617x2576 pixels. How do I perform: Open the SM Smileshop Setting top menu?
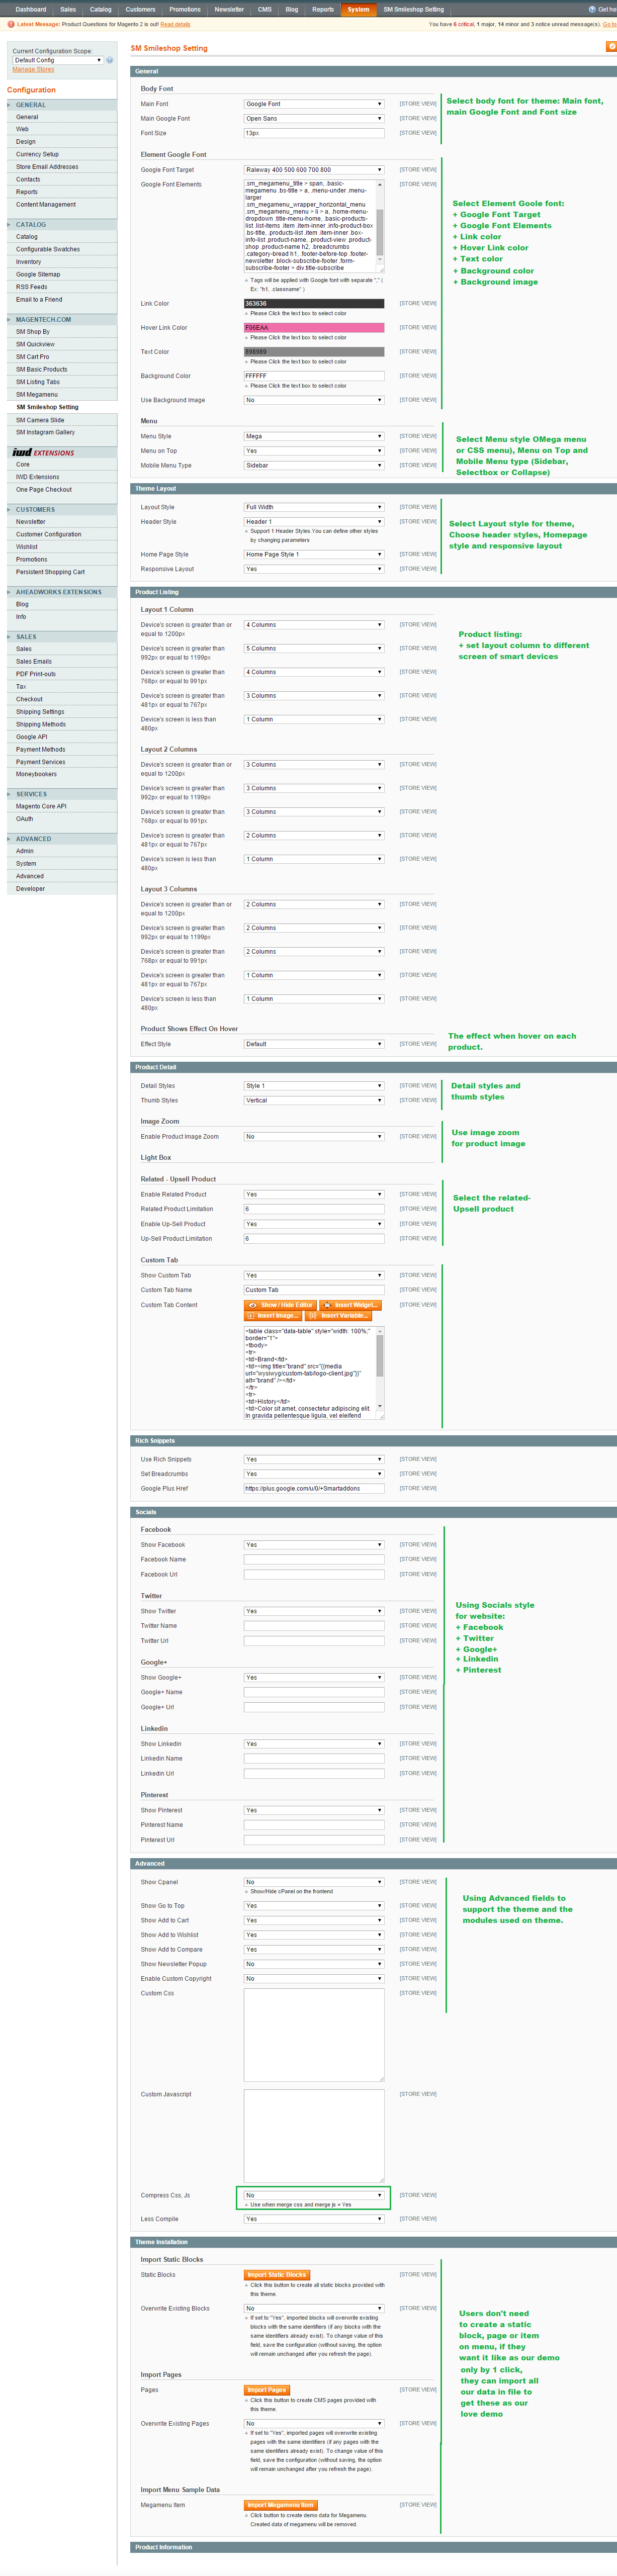[414, 9]
